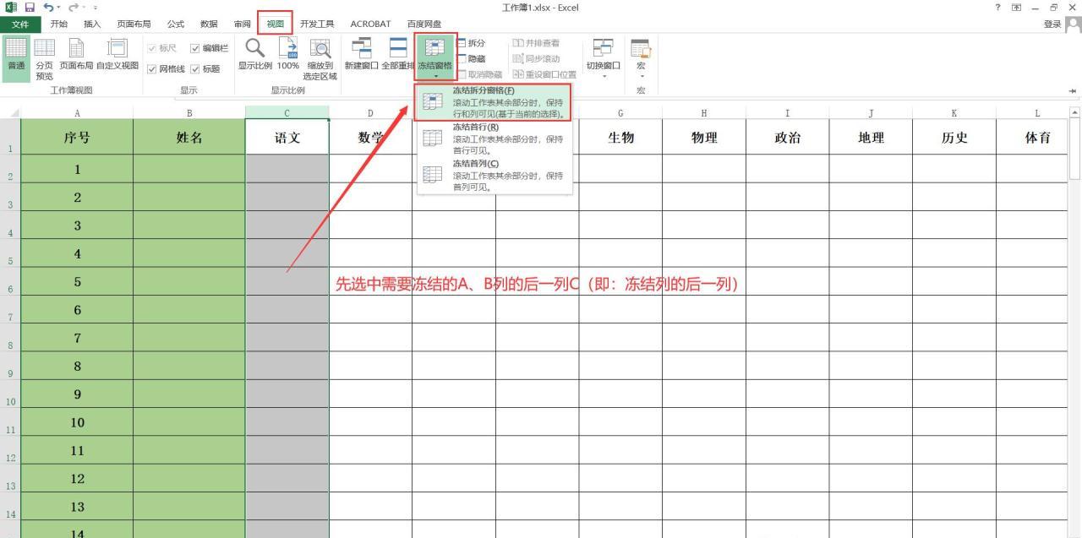The height and width of the screenshot is (538, 1082).
Task: Switch to the 百度网盘 tab
Action: point(424,24)
